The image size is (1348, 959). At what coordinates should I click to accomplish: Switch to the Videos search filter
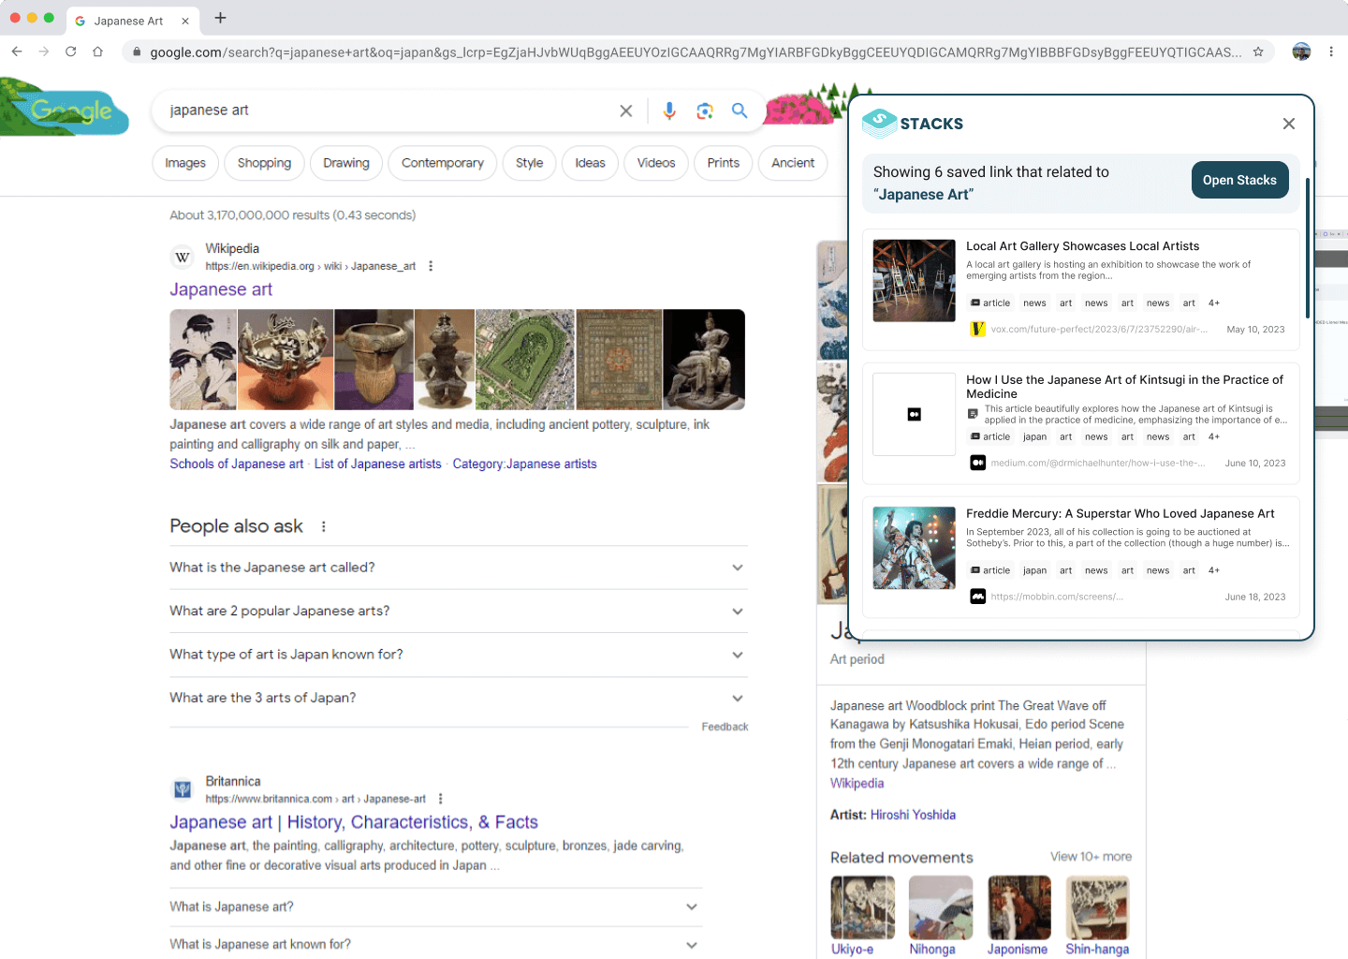click(655, 163)
